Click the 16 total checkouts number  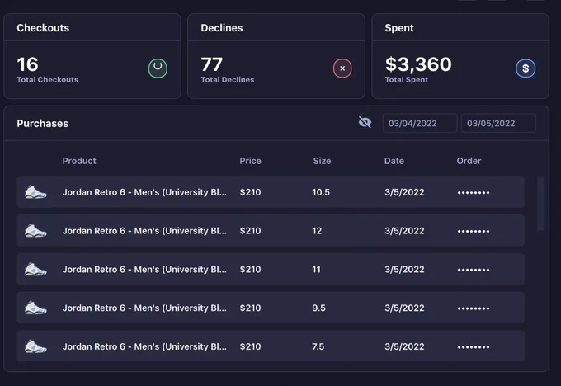pos(27,65)
